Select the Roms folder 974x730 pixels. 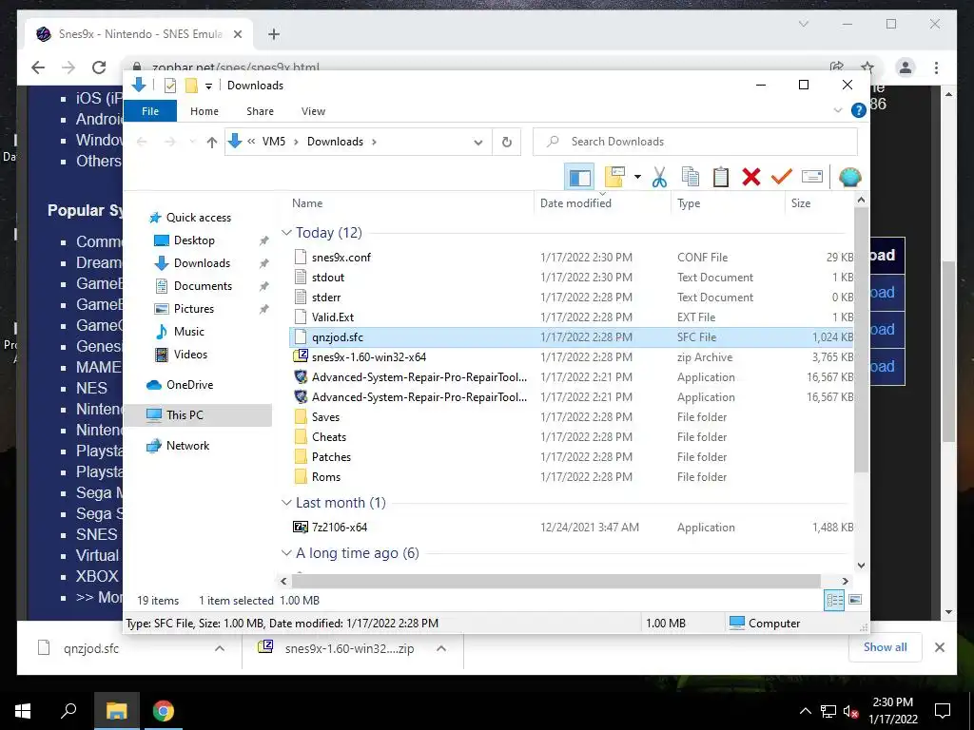[572, 477]
